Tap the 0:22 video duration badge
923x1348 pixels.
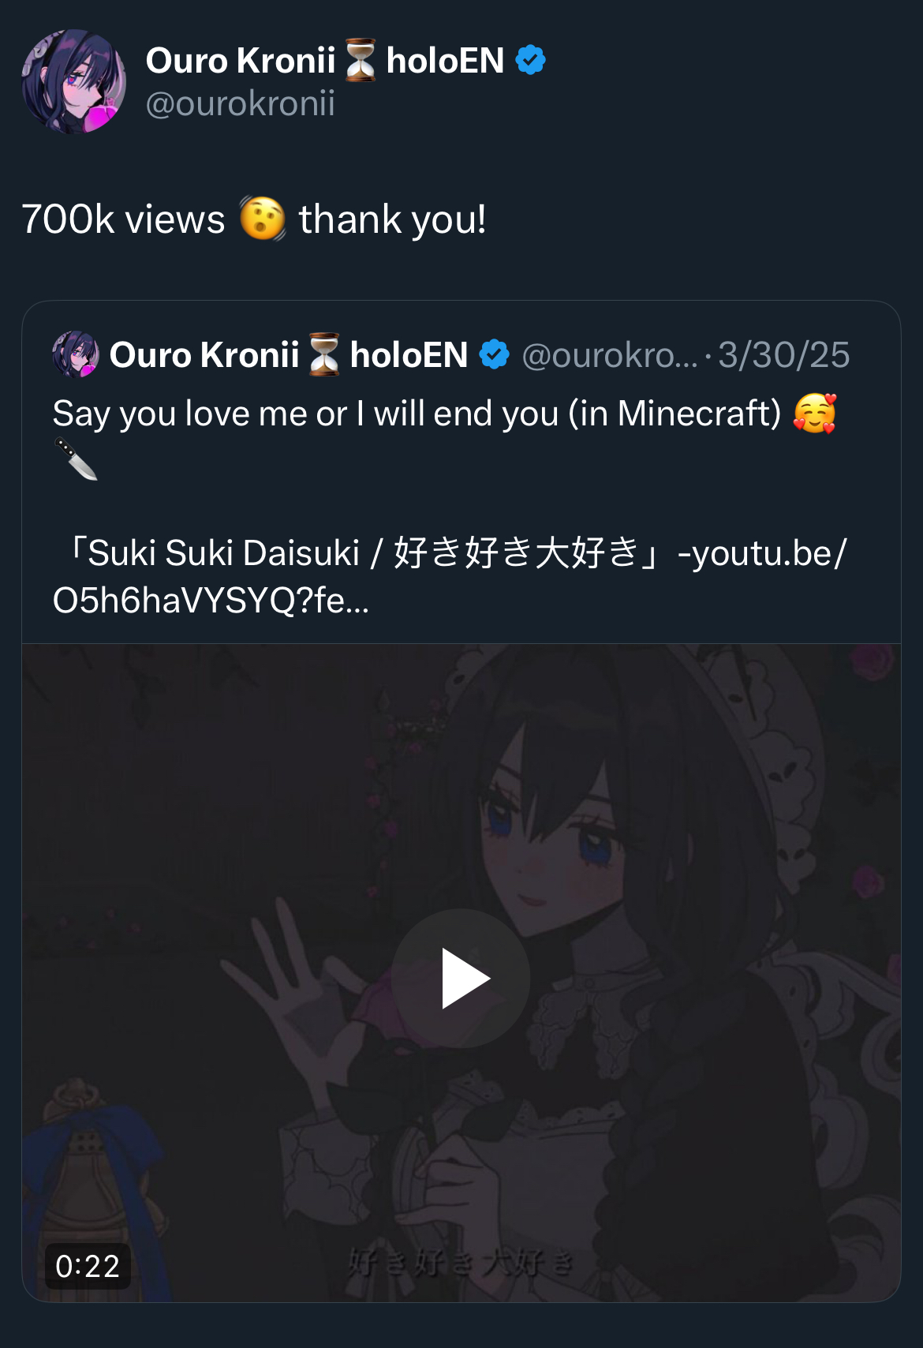point(88,1266)
